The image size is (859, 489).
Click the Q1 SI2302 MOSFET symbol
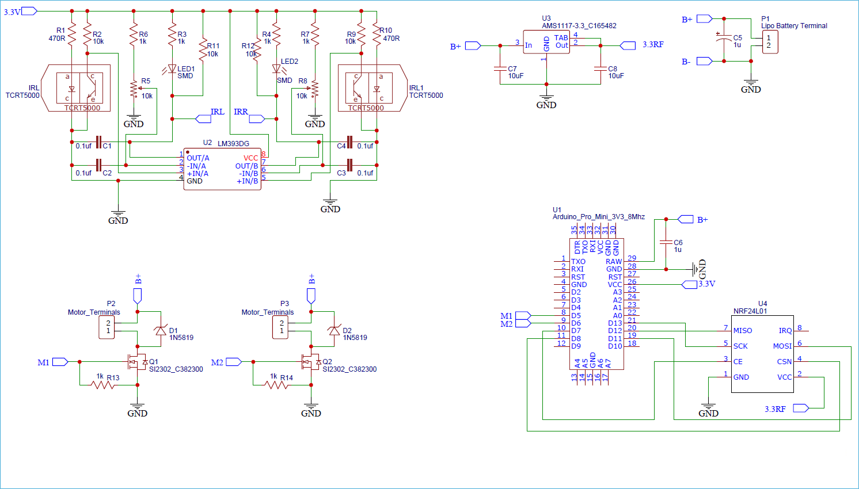point(138,362)
